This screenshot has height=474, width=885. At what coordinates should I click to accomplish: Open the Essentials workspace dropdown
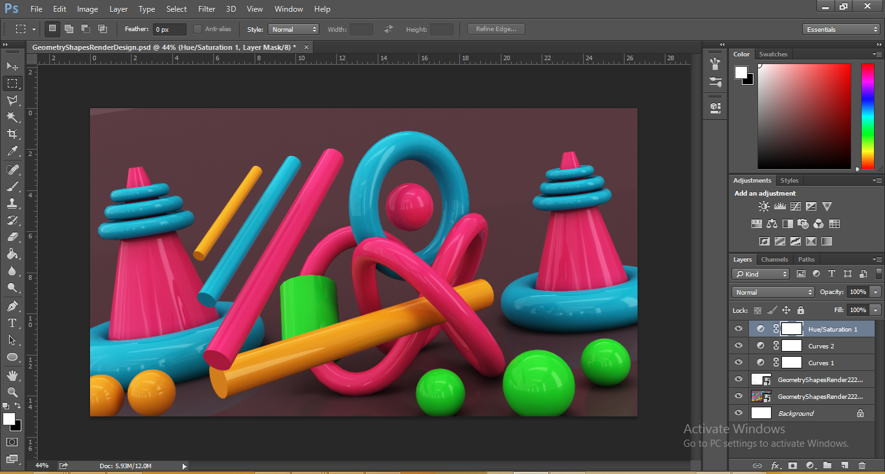tap(841, 29)
